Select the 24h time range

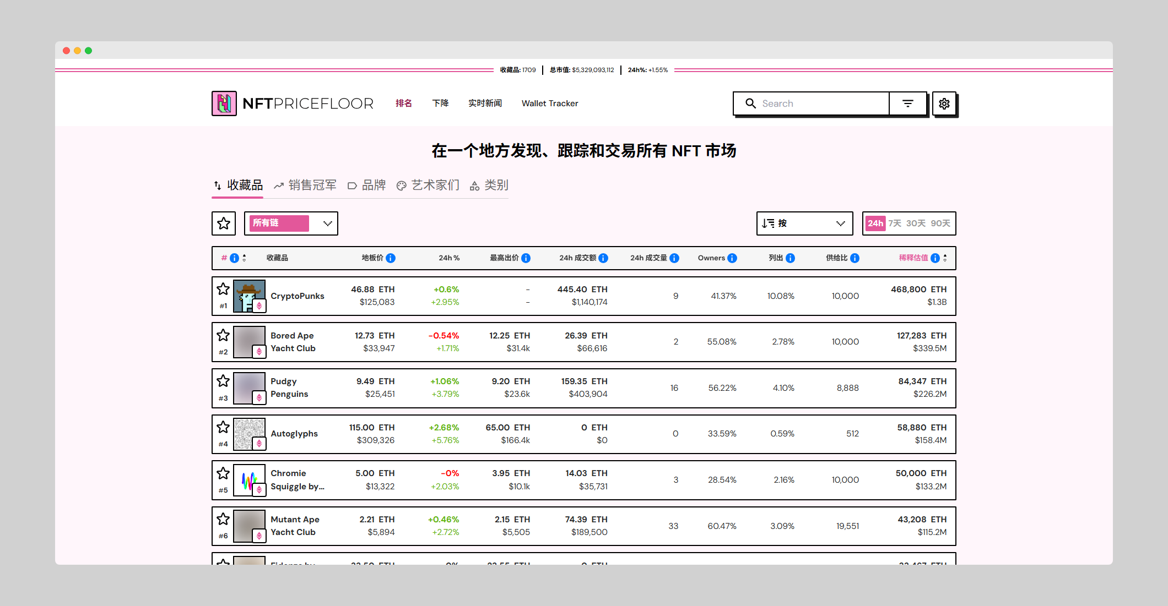coord(875,223)
